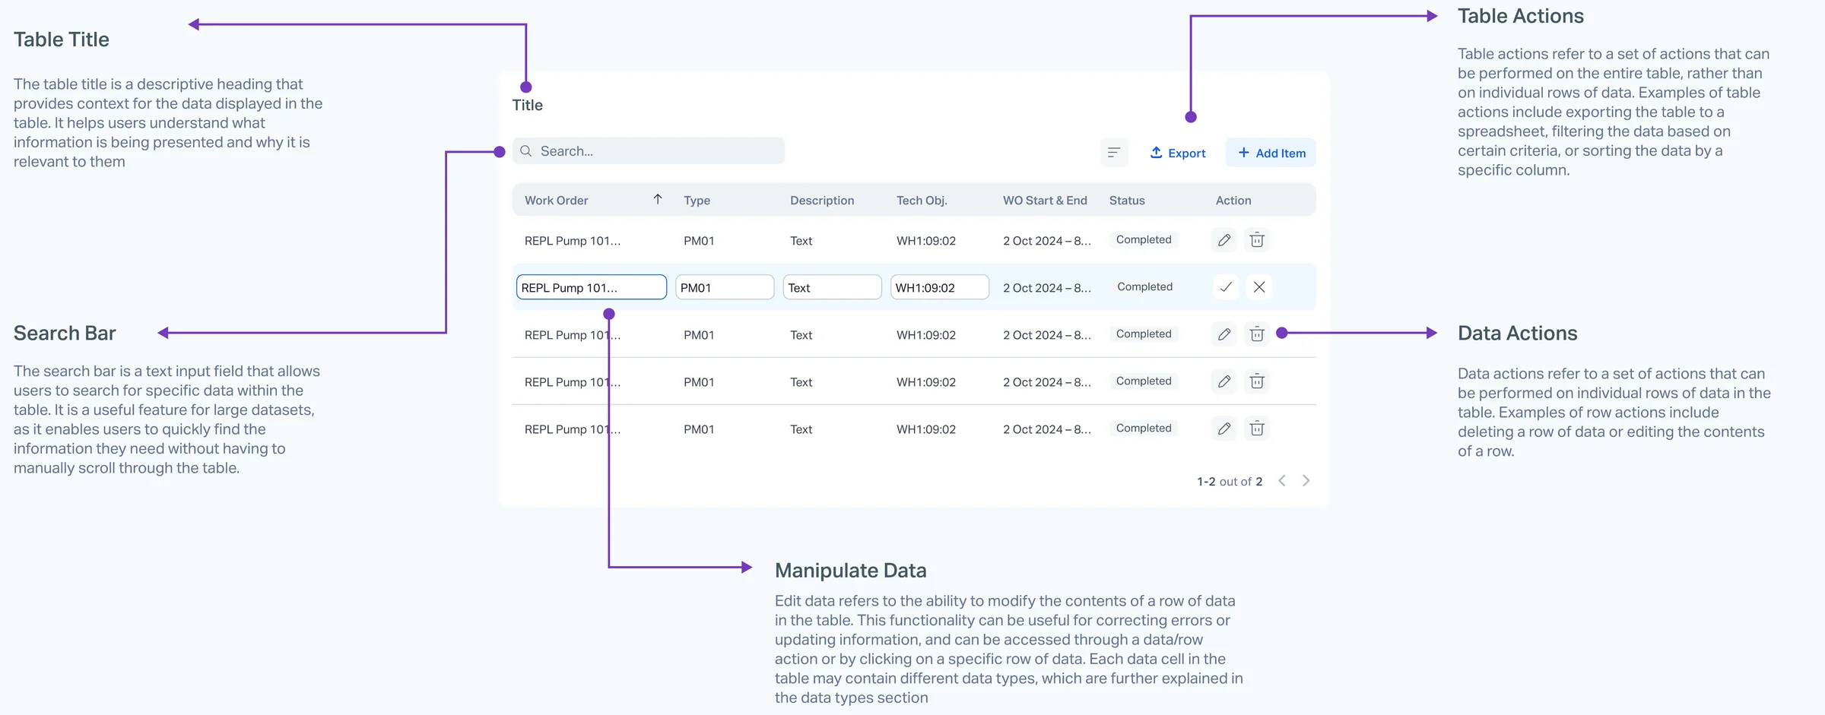
Task: Click the pencil edit icon in the top table row
Action: [x=1224, y=240]
